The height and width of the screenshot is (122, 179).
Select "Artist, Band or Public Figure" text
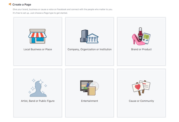click(x=38, y=101)
